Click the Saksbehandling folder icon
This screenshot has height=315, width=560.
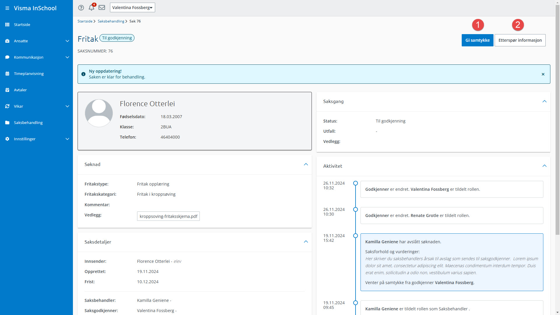7,123
